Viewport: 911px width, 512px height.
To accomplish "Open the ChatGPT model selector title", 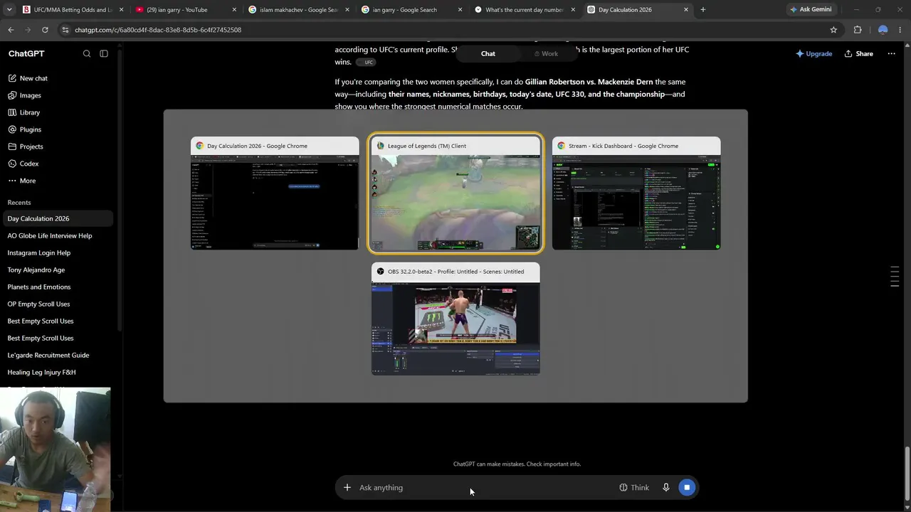I will 26,53.
